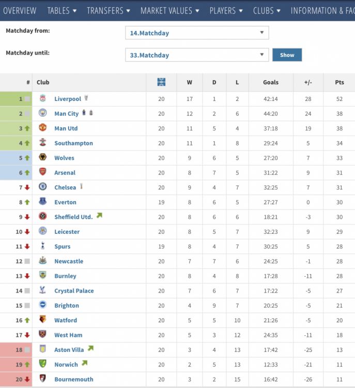
Task: Click the Aston Villa crest icon
Action: coord(43,350)
